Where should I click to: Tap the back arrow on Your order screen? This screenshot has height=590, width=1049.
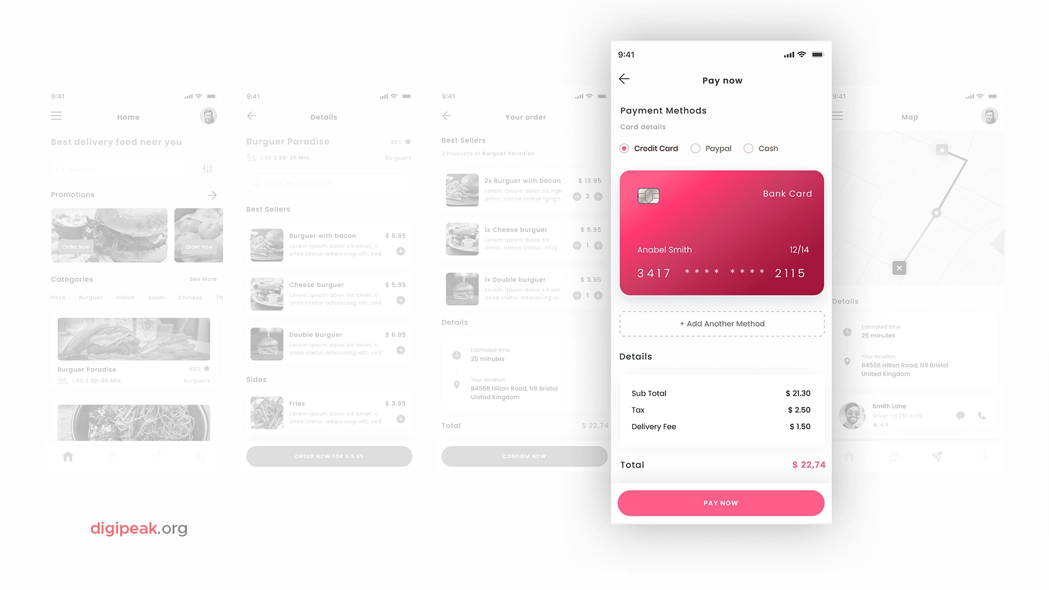tap(447, 116)
